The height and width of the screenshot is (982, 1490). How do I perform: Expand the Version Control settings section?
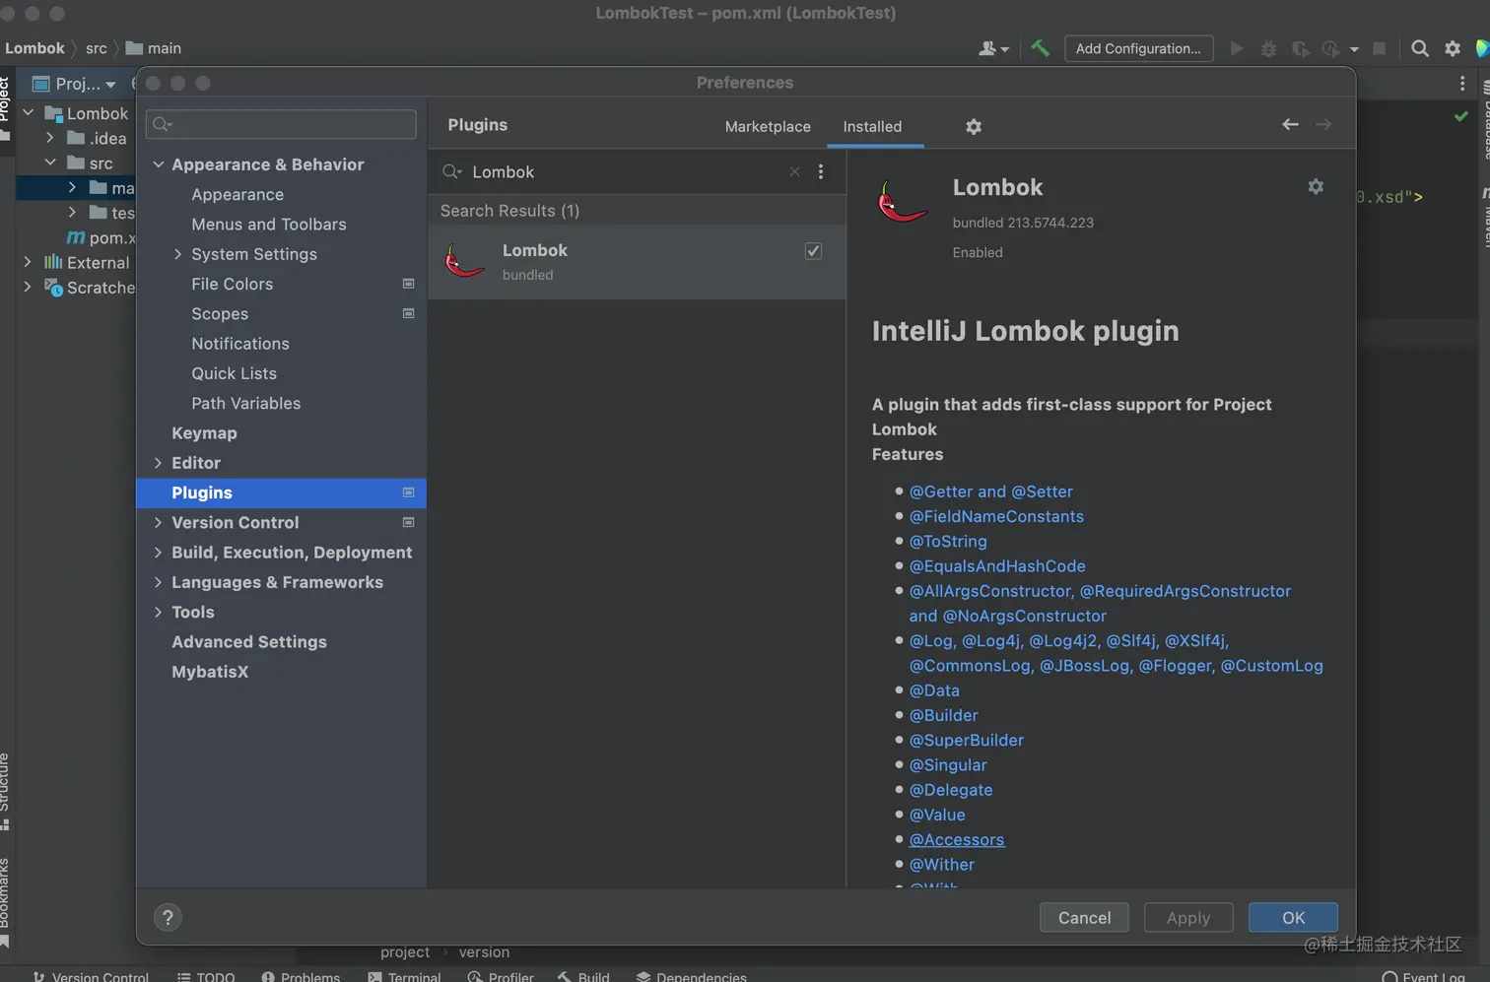point(158,522)
